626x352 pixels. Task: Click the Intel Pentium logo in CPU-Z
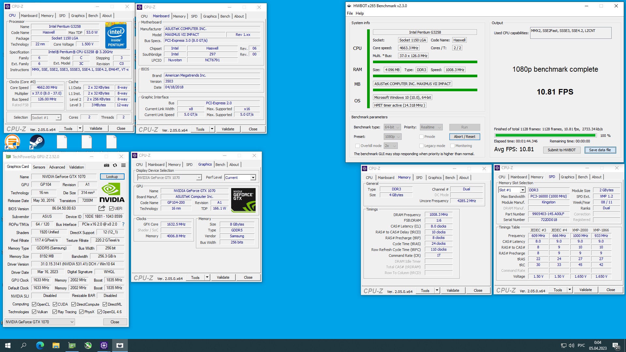pos(116,36)
